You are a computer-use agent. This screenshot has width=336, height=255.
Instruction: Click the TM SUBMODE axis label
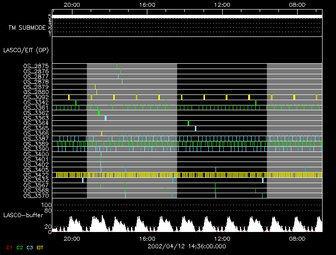click(x=27, y=27)
